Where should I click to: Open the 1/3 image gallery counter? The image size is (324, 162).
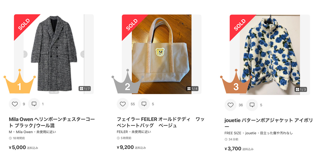coord(301,89)
